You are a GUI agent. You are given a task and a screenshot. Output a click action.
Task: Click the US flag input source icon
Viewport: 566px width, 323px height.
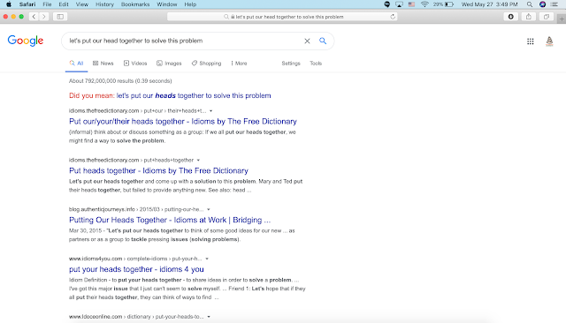[411, 4]
